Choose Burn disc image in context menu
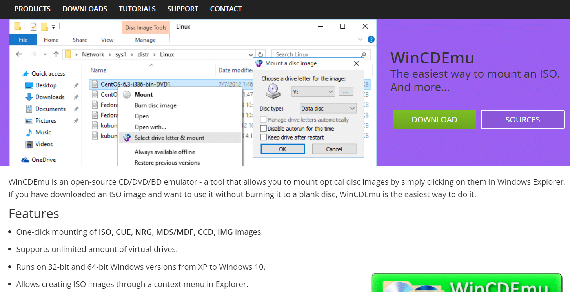This screenshot has height=292, width=570. click(155, 105)
